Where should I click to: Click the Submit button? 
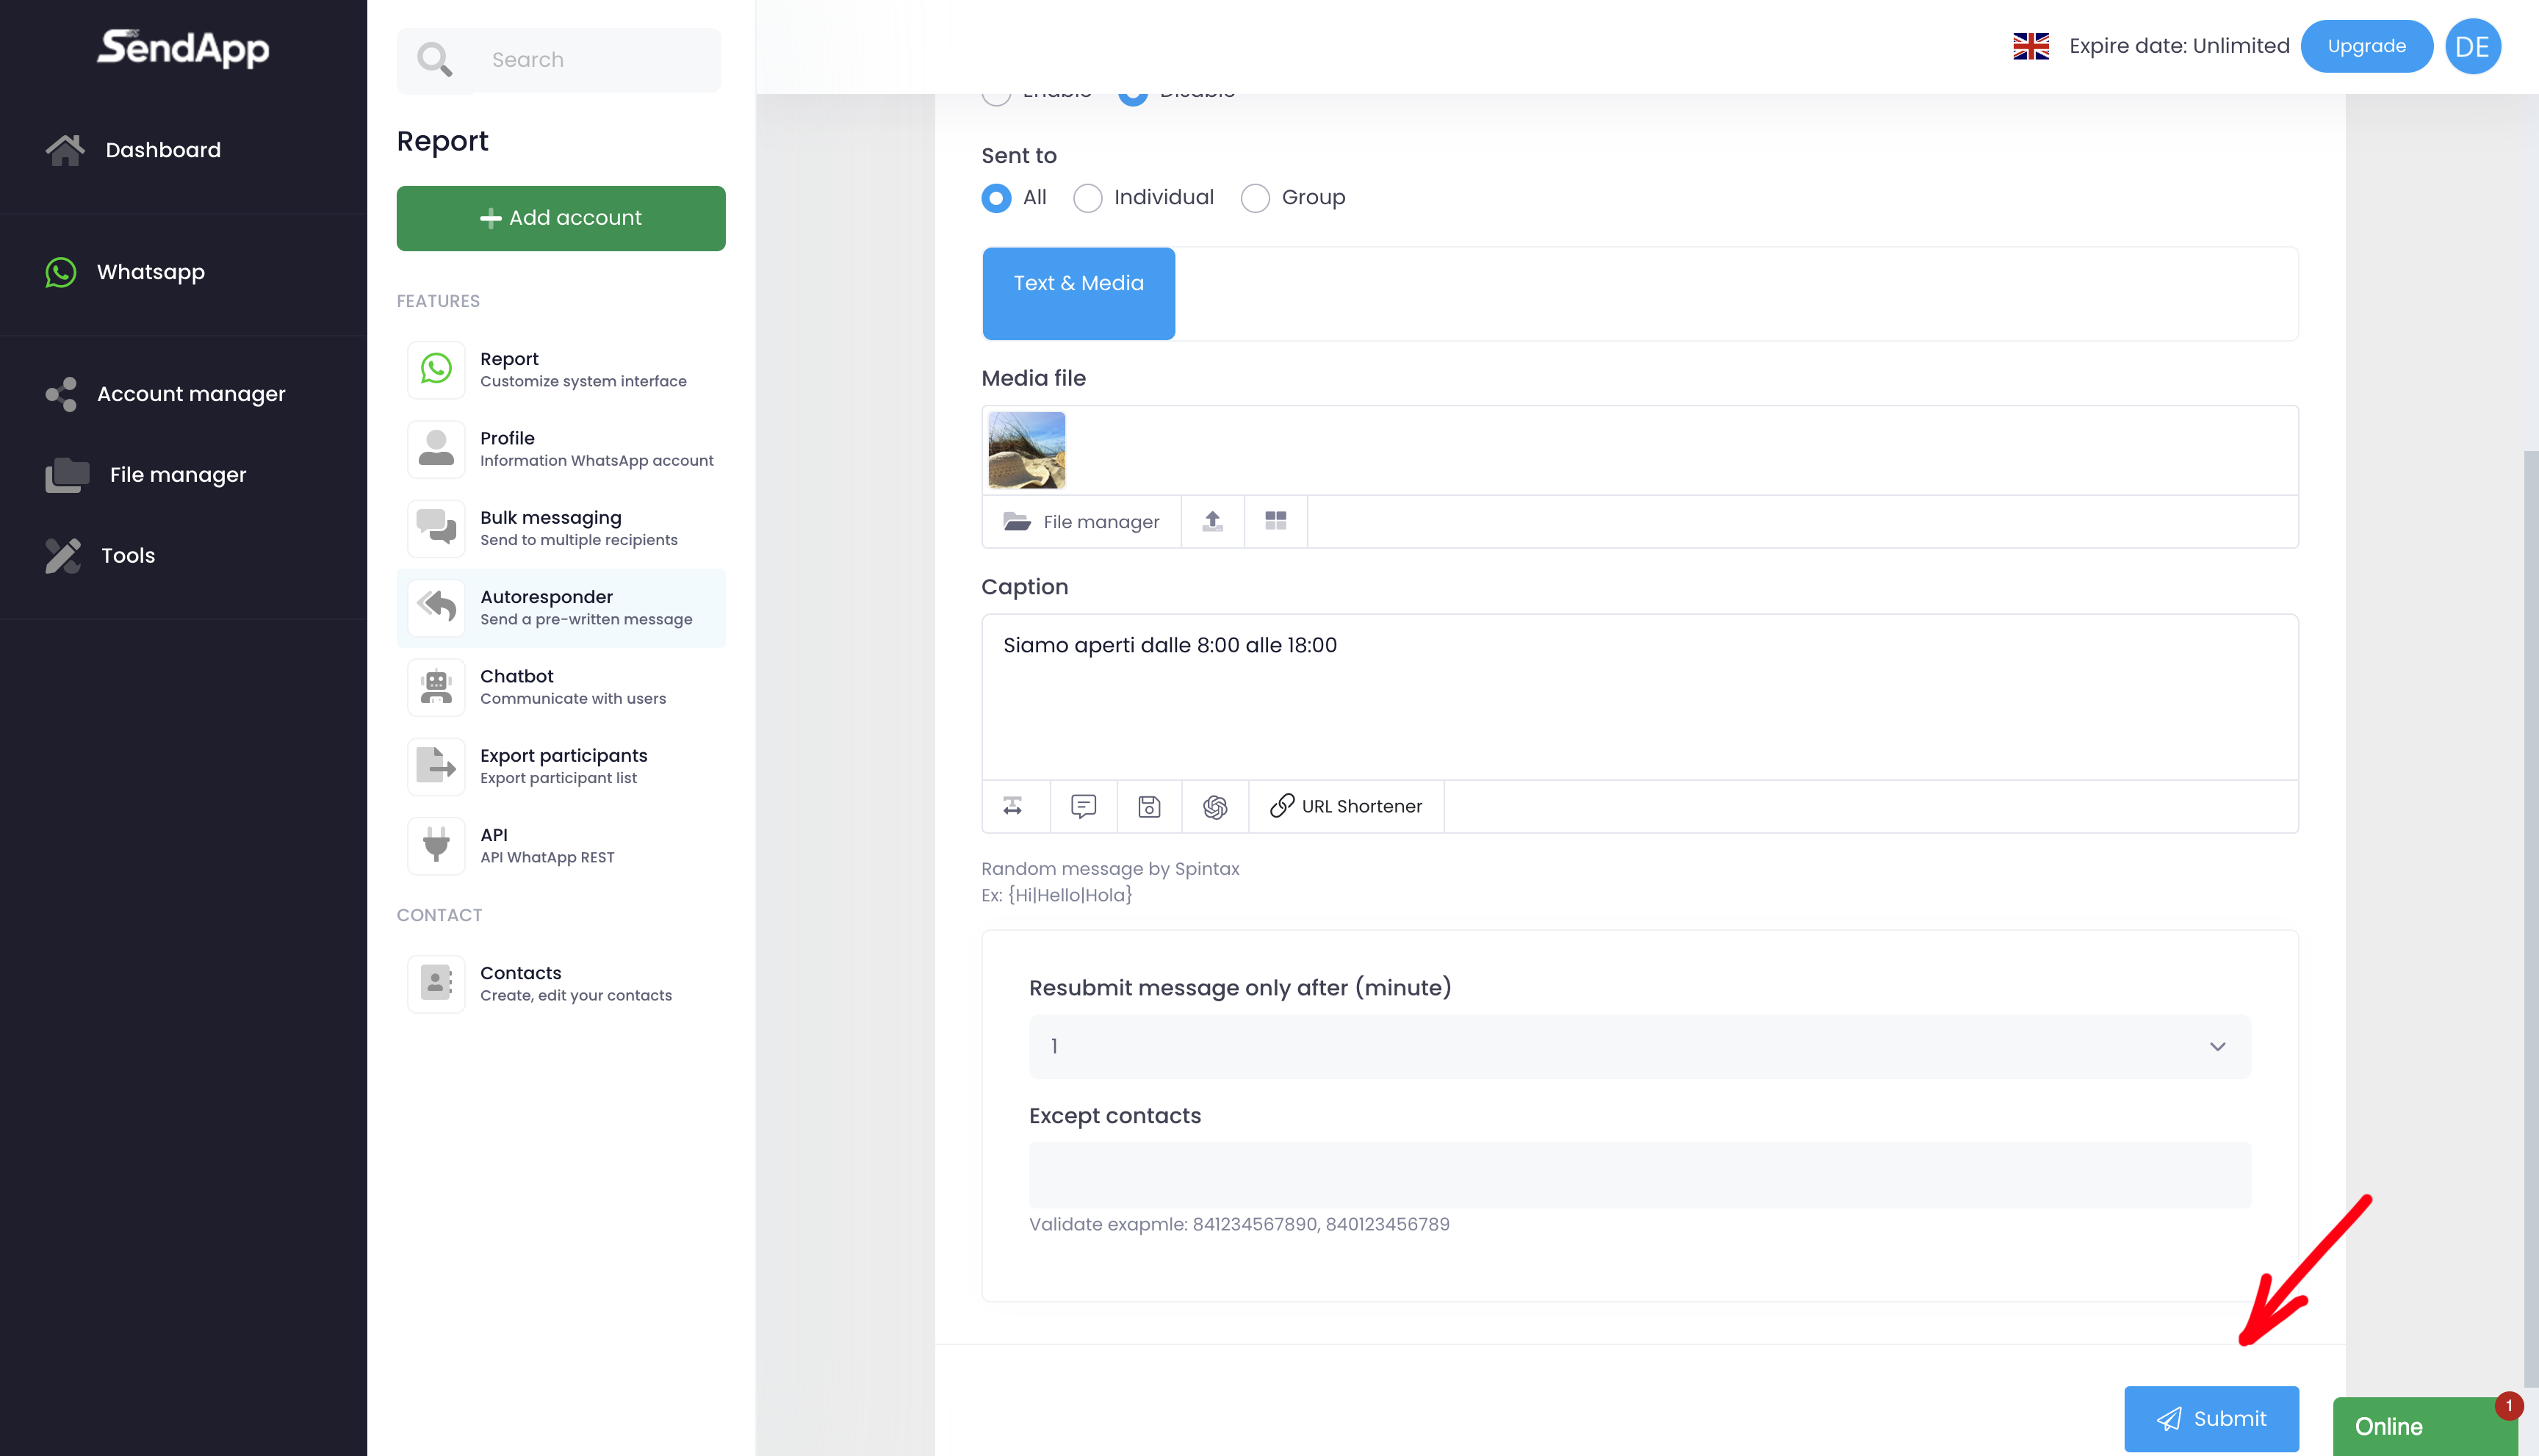coord(2211,1418)
